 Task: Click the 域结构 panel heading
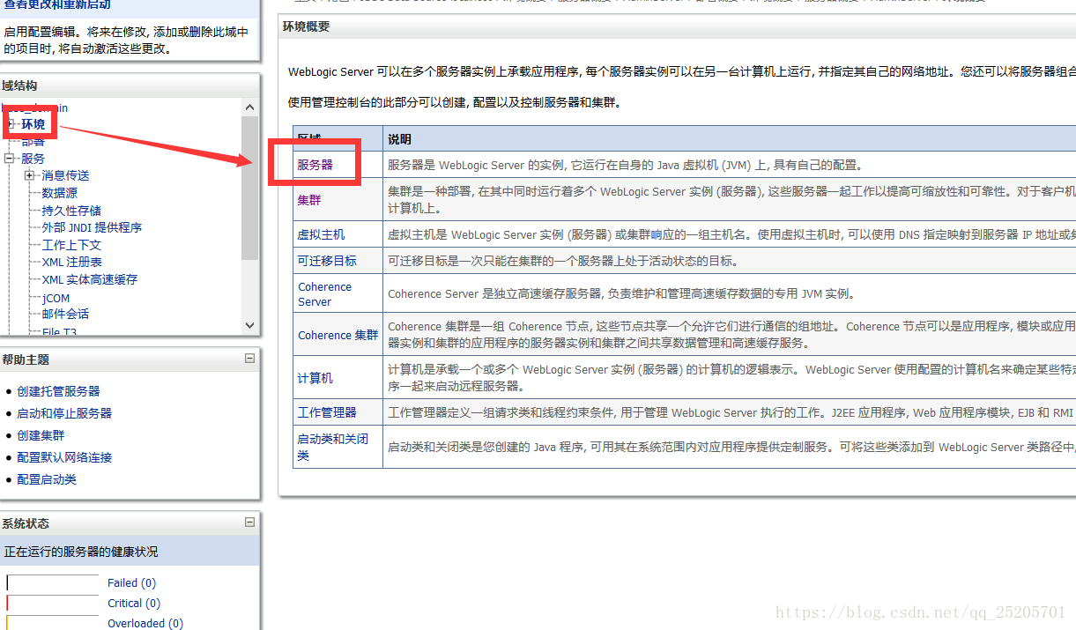(x=19, y=85)
